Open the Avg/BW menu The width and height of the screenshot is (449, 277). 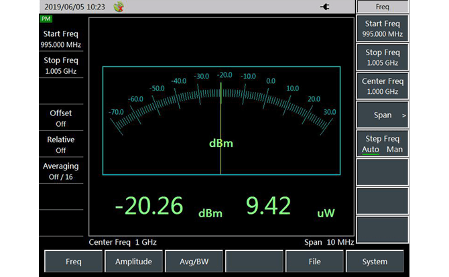click(194, 262)
